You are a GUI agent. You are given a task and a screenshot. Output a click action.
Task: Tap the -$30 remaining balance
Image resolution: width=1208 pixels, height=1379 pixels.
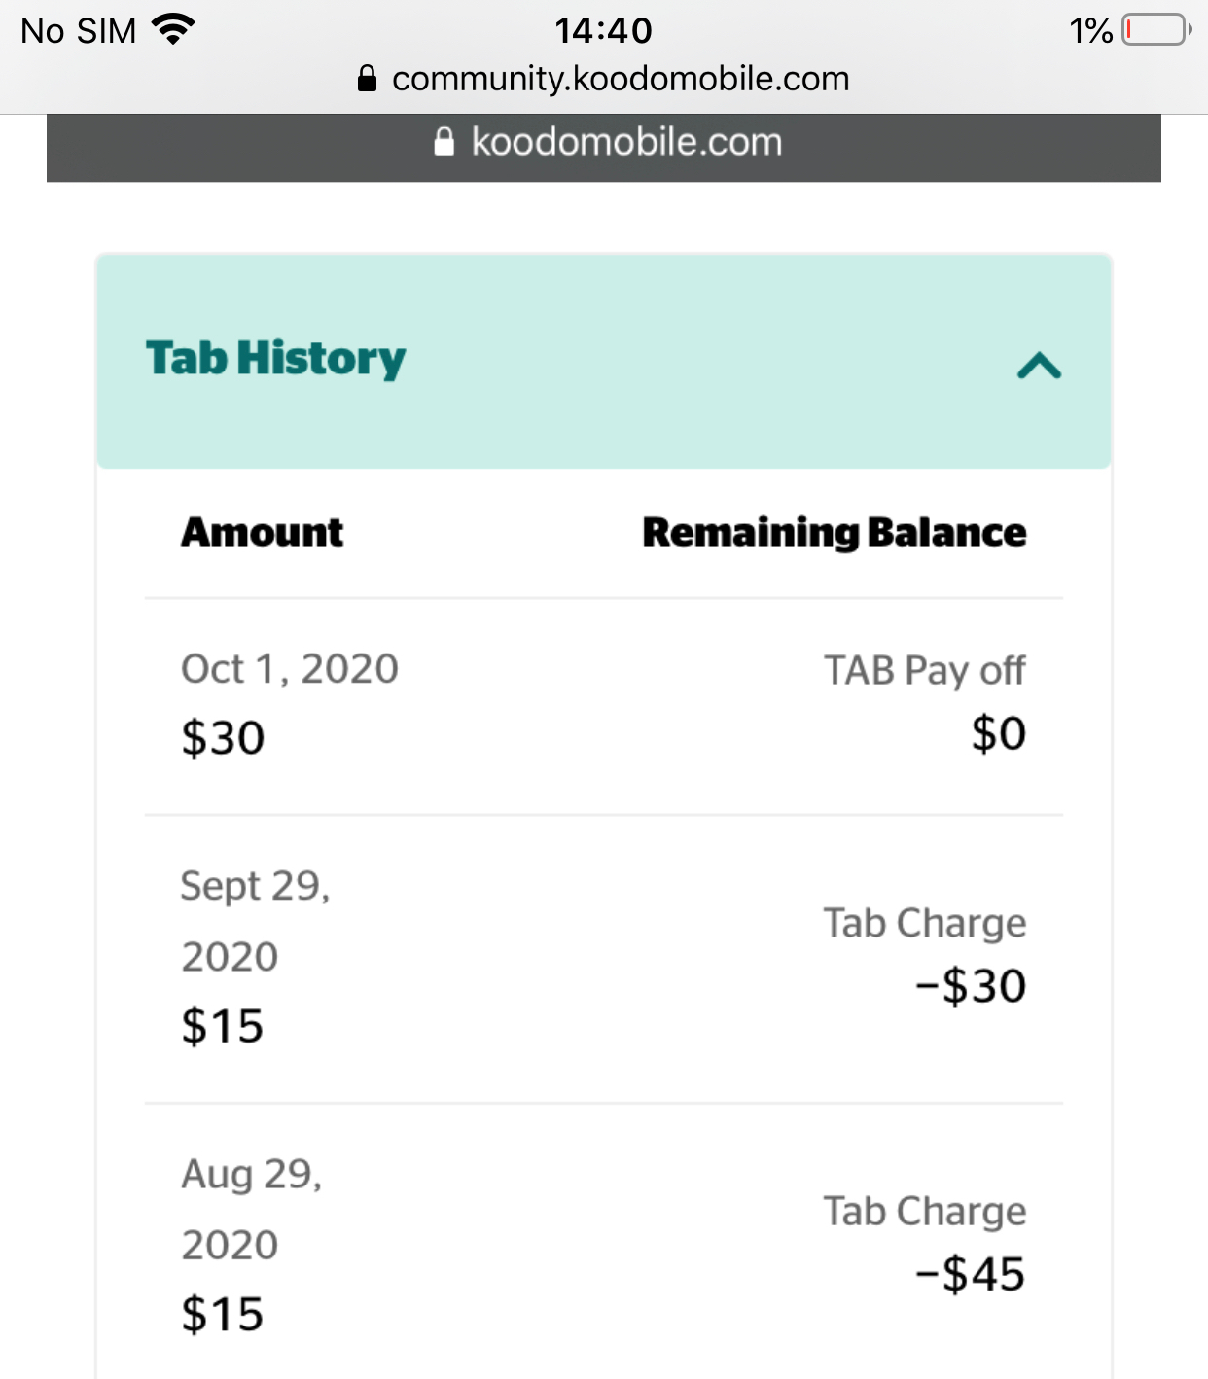click(x=971, y=986)
